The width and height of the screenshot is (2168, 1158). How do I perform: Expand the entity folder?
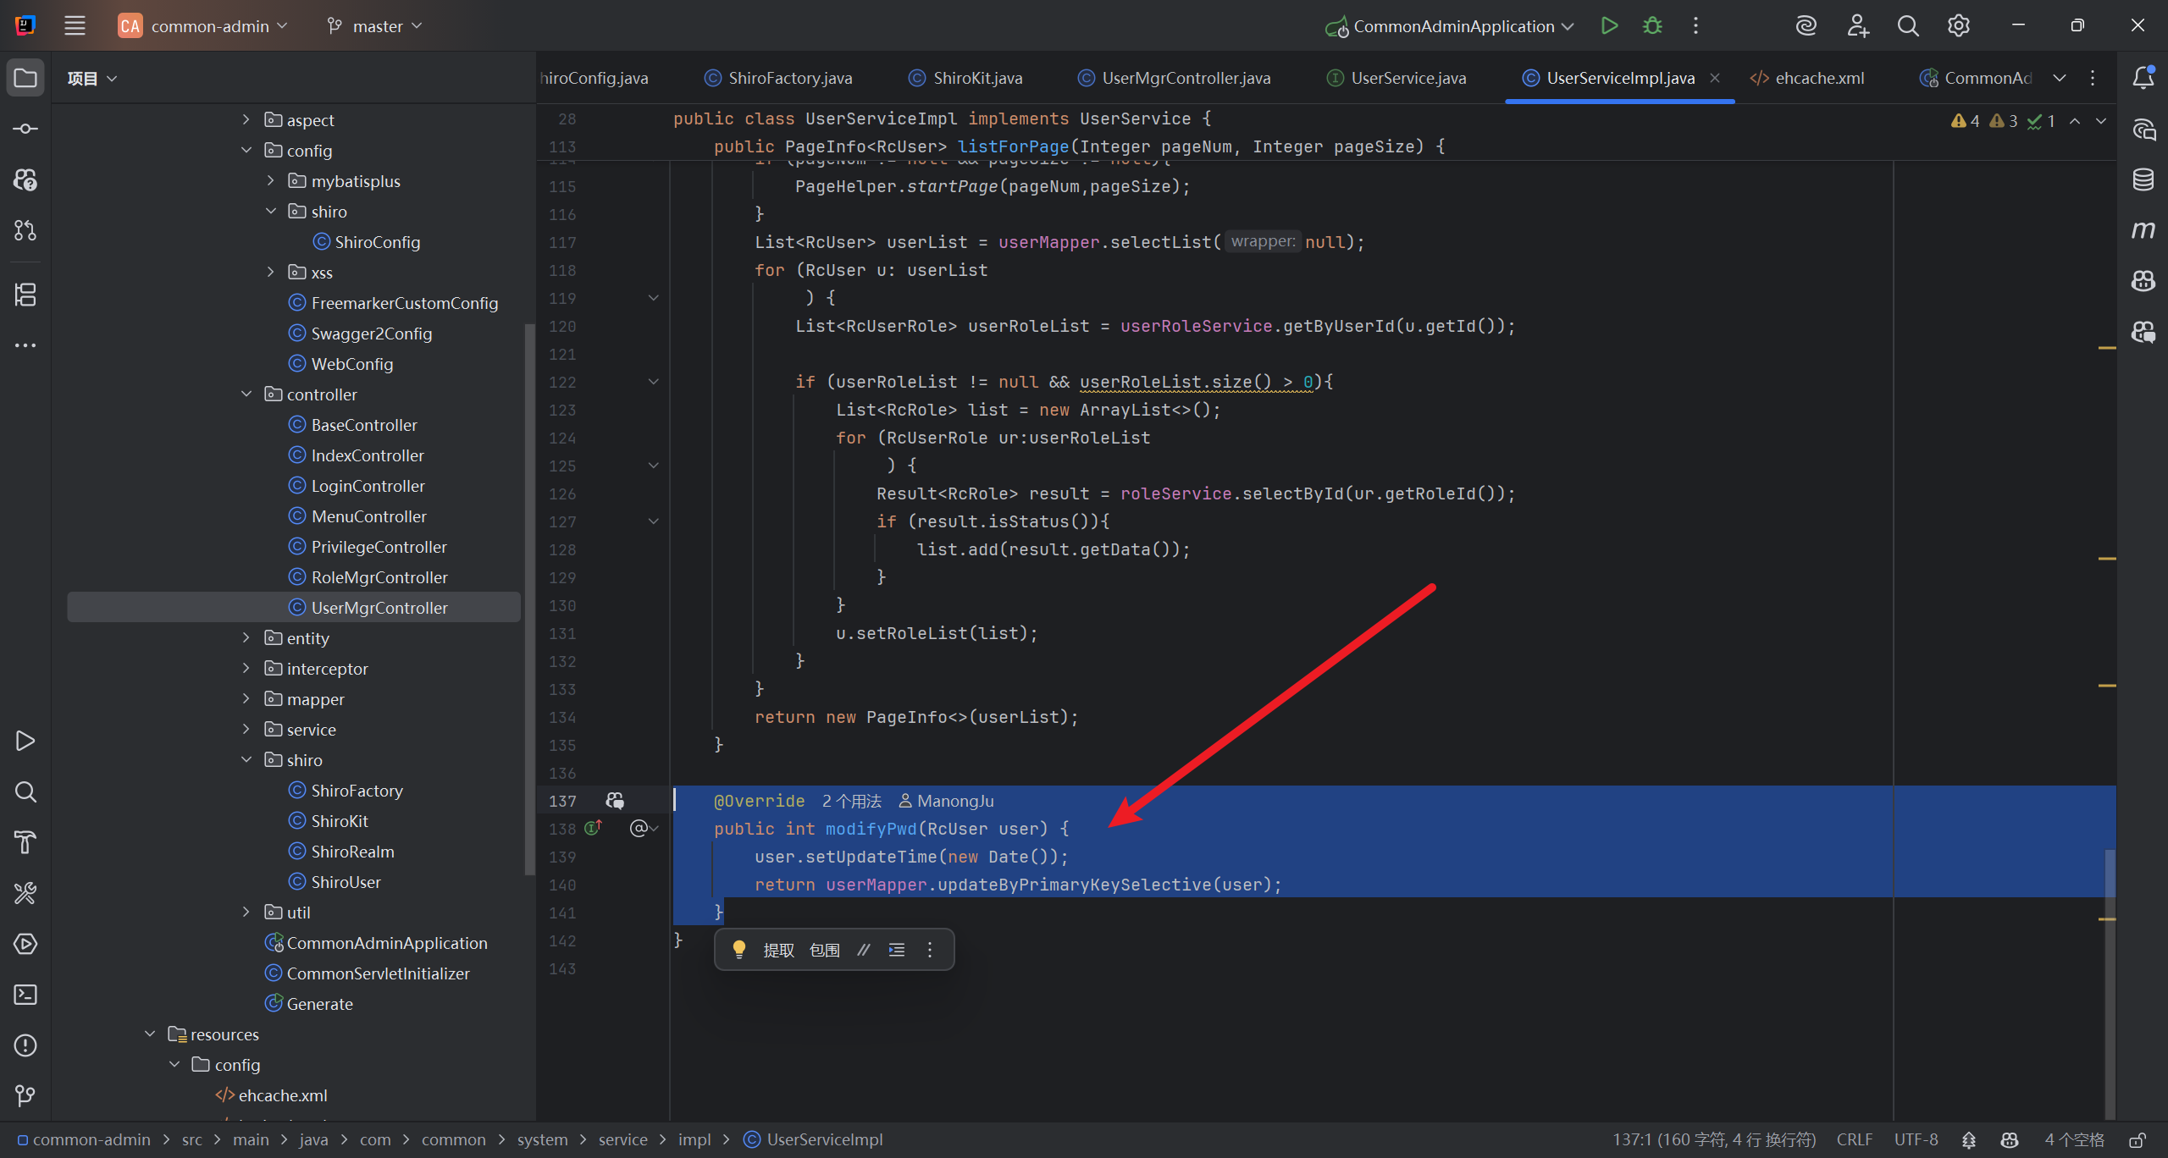coord(246,638)
